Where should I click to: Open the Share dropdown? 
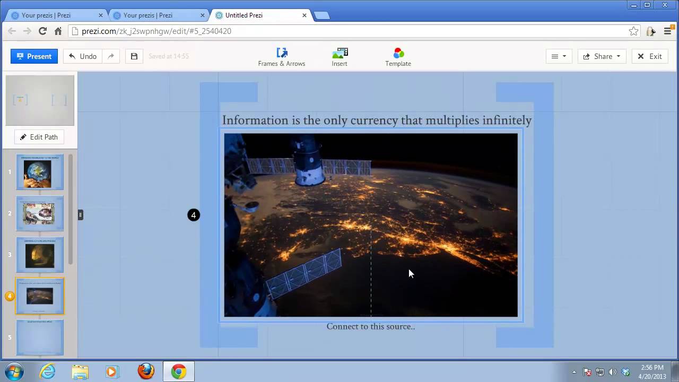point(602,56)
